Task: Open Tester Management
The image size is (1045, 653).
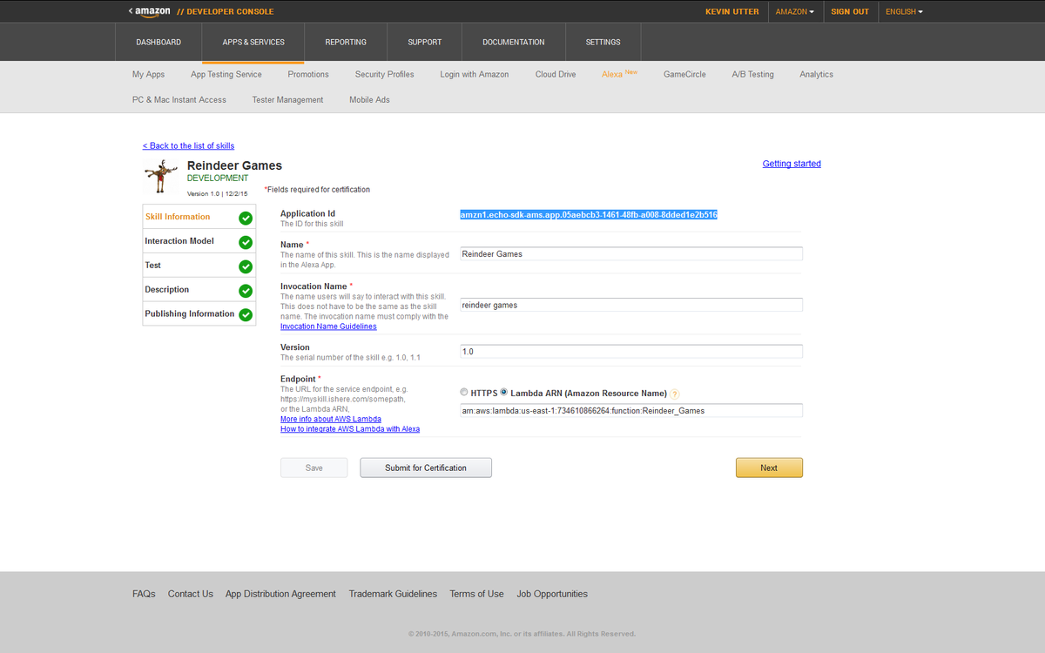Action: [287, 99]
